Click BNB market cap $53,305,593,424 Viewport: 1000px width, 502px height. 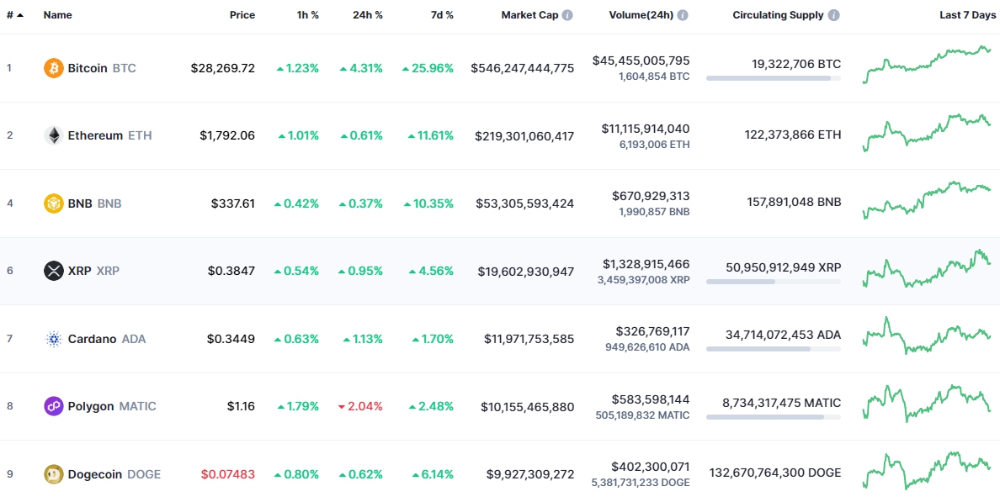(525, 203)
